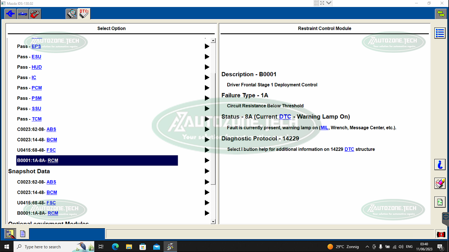The image size is (449, 252).
Task: Open Microsoft Edge from the taskbar
Action: 115,247
